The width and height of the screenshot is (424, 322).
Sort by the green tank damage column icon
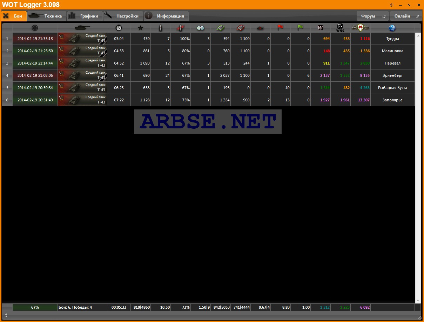[221, 28]
